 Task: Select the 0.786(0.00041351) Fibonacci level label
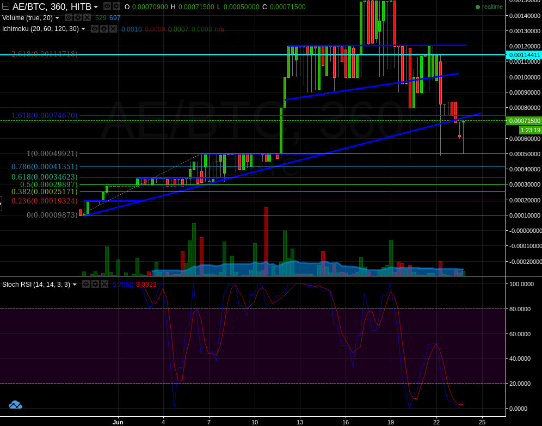click(x=45, y=166)
